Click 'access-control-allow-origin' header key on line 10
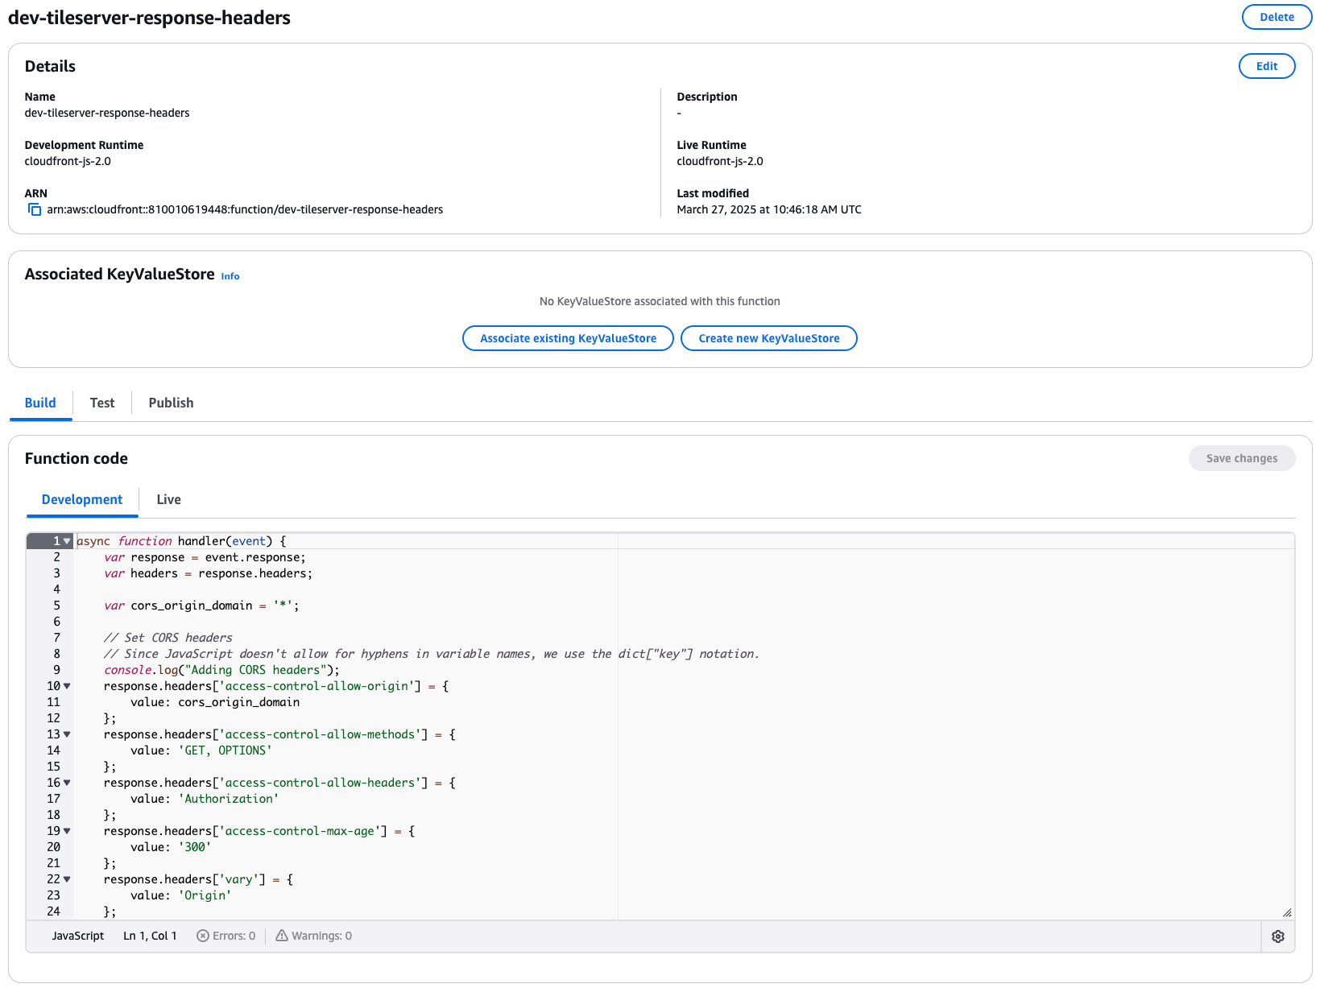1320x988 pixels. point(317,686)
